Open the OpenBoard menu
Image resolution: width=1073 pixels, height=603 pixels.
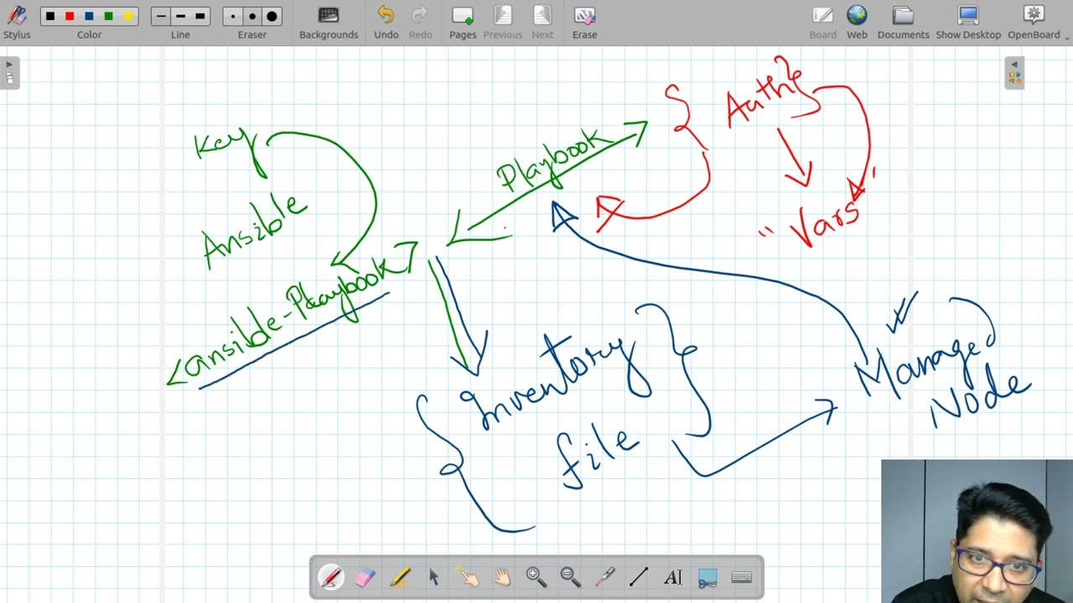point(1034,23)
